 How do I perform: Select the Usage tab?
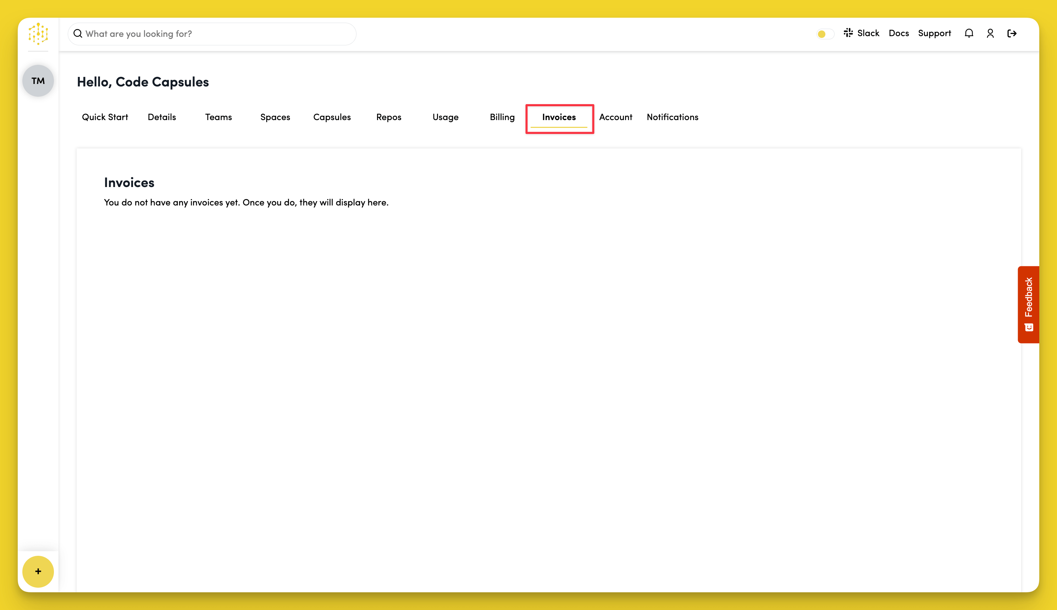coord(445,117)
